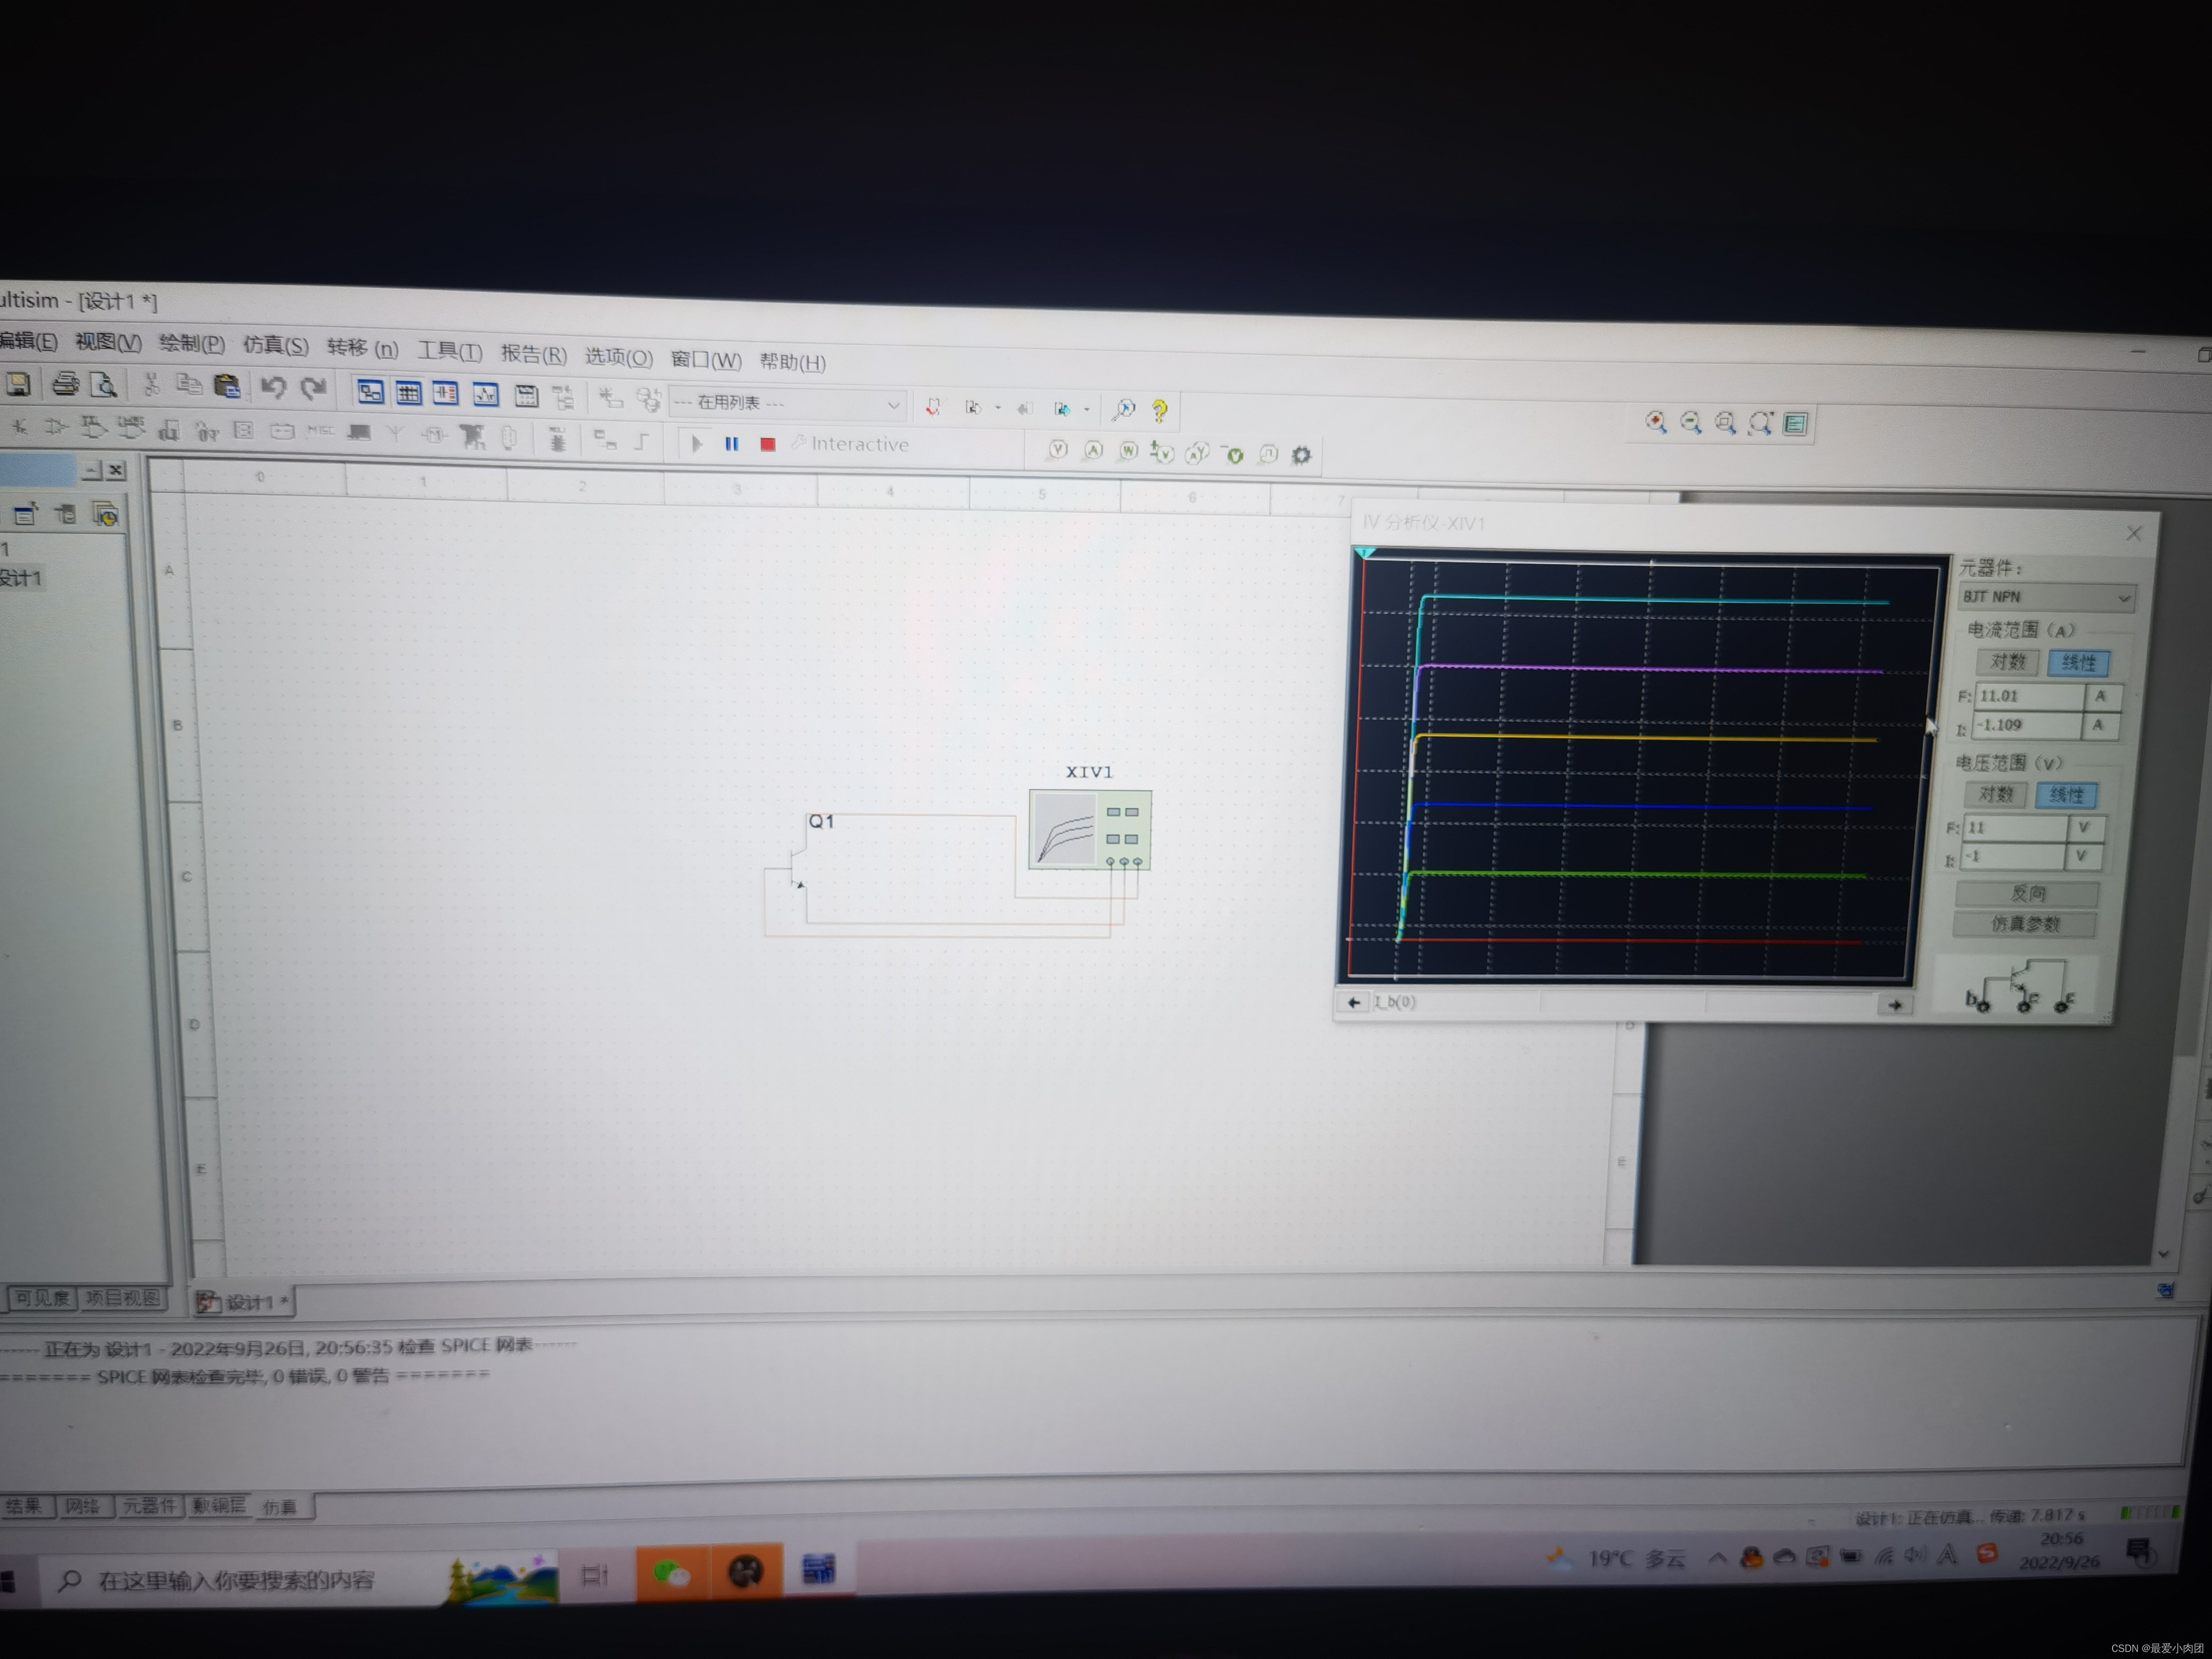The height and width of the screenshot is (1659, 2212).
Task: Click the Interactive simulation label
Action: pos(859,444)
